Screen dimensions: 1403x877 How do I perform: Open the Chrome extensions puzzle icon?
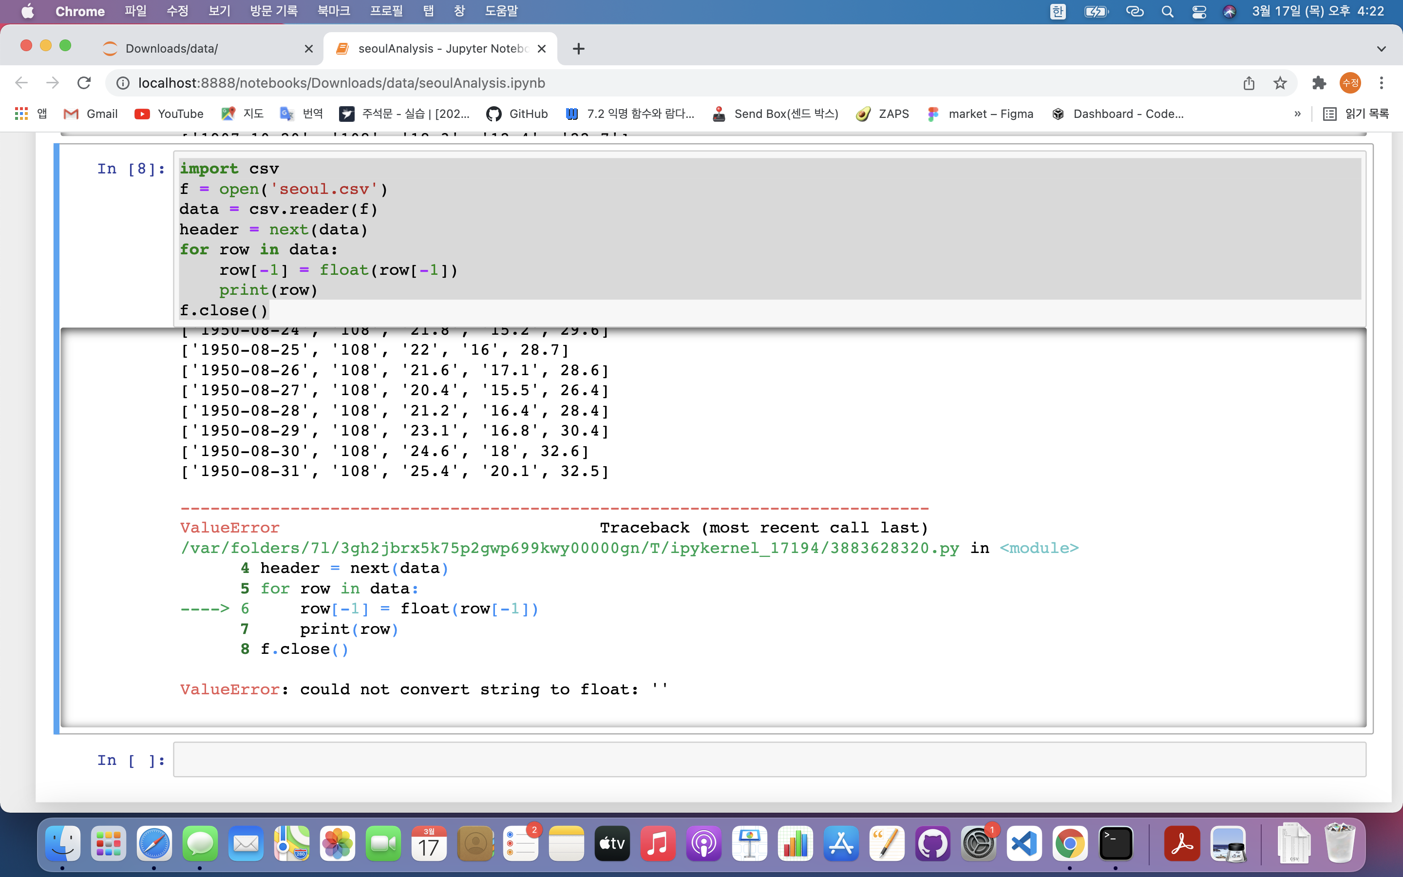pyautogui.click(x=1319, y=83)
